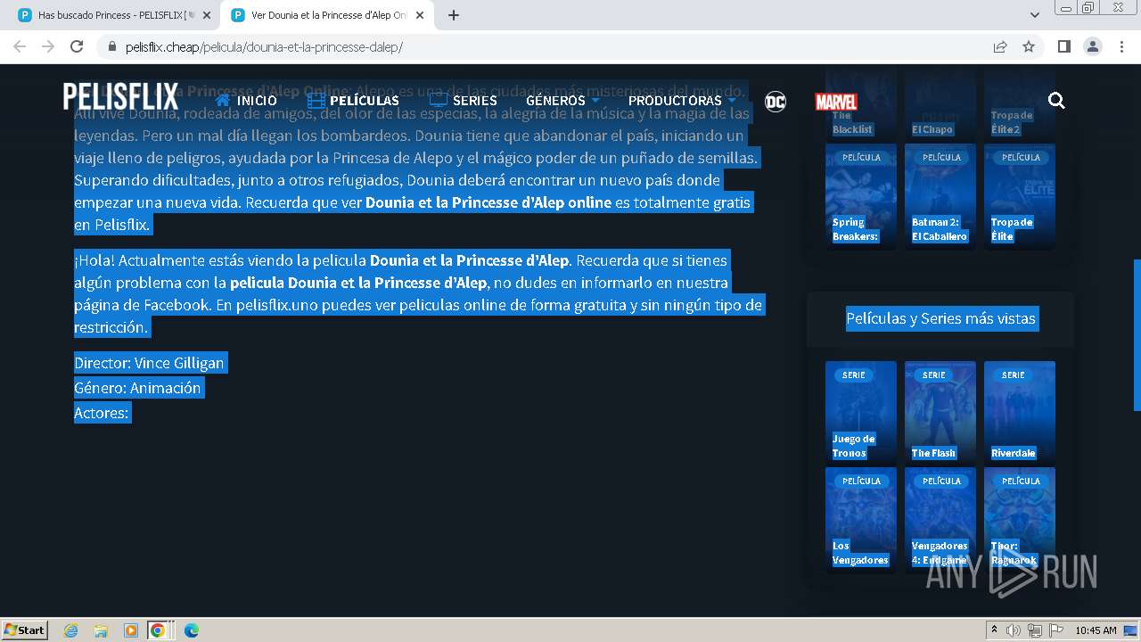Expand the PRODUCTORAS dropdown menu
This screenshot has width=1141, height=642.
682,100
